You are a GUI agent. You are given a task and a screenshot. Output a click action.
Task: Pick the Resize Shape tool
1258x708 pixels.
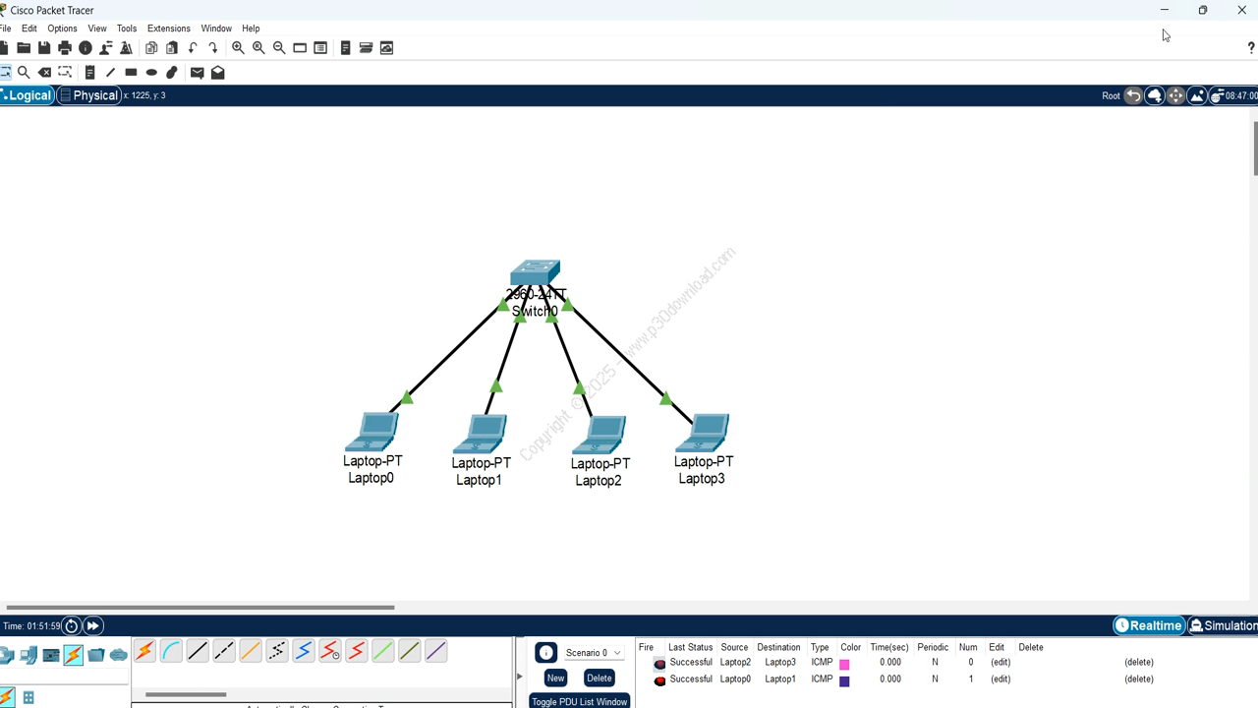(65, 72)
